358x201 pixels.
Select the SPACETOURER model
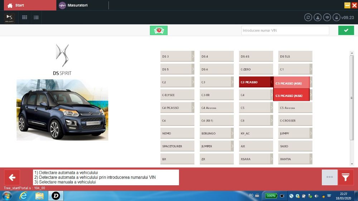coord(177,146)
